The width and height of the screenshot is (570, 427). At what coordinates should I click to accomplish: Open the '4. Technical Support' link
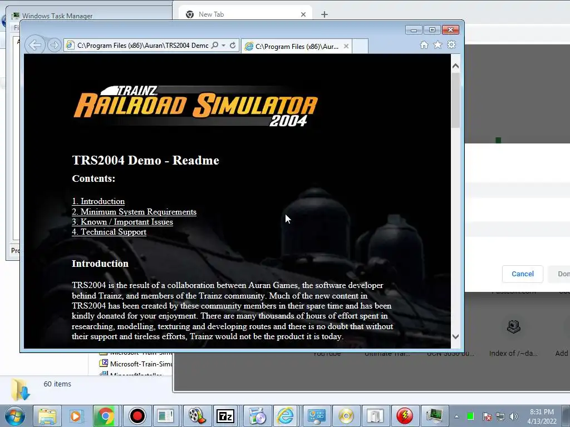point(109,232)
